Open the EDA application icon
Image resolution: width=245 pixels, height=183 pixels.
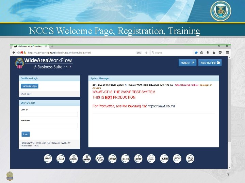coord(61,159)
